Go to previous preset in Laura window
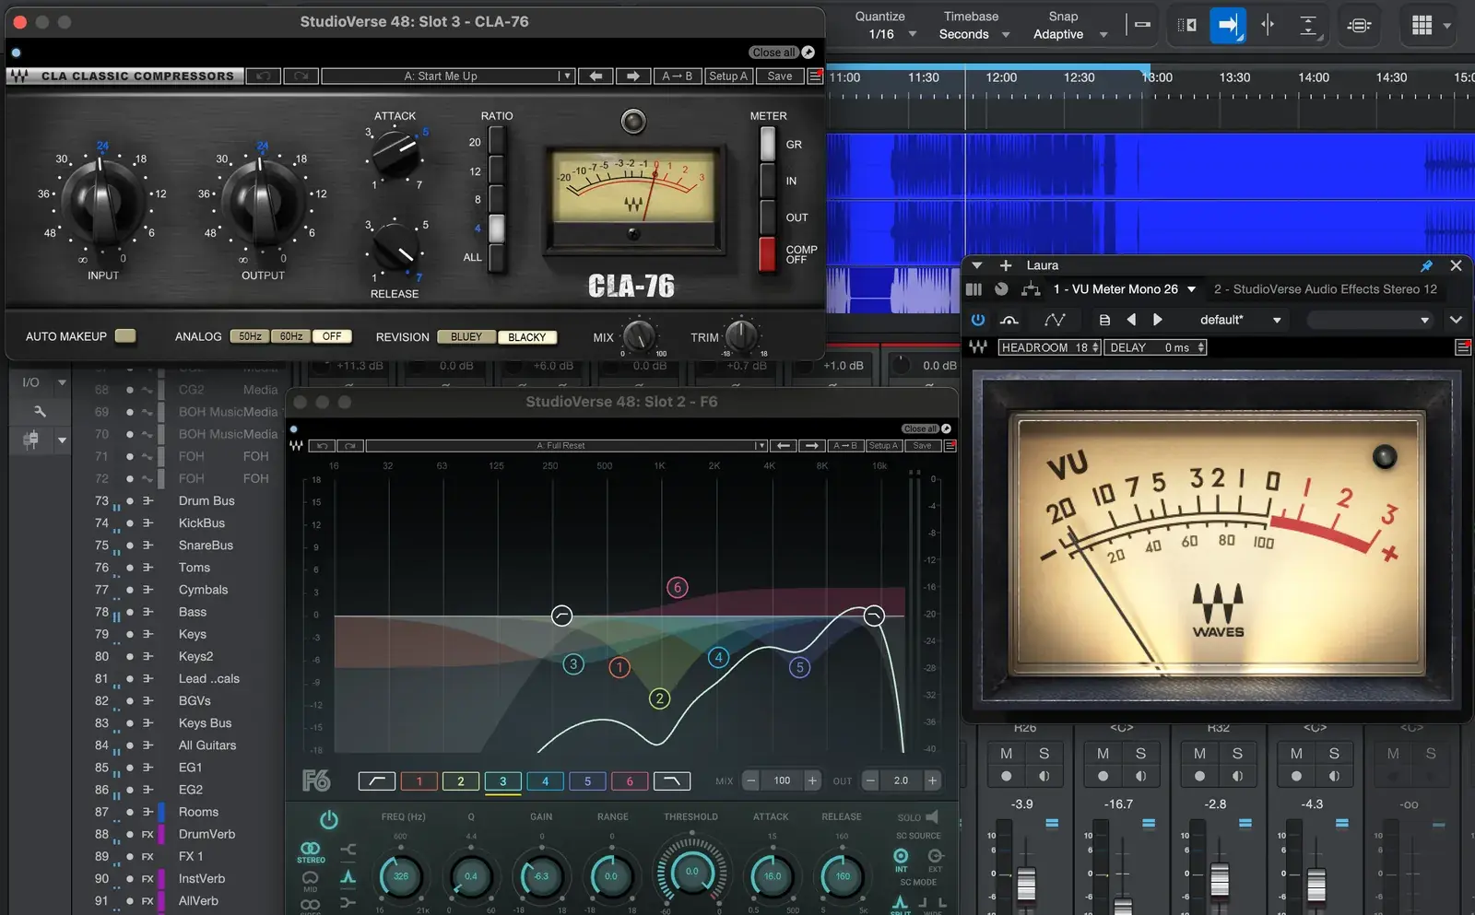The image size is (1475, 915). 1131,320
